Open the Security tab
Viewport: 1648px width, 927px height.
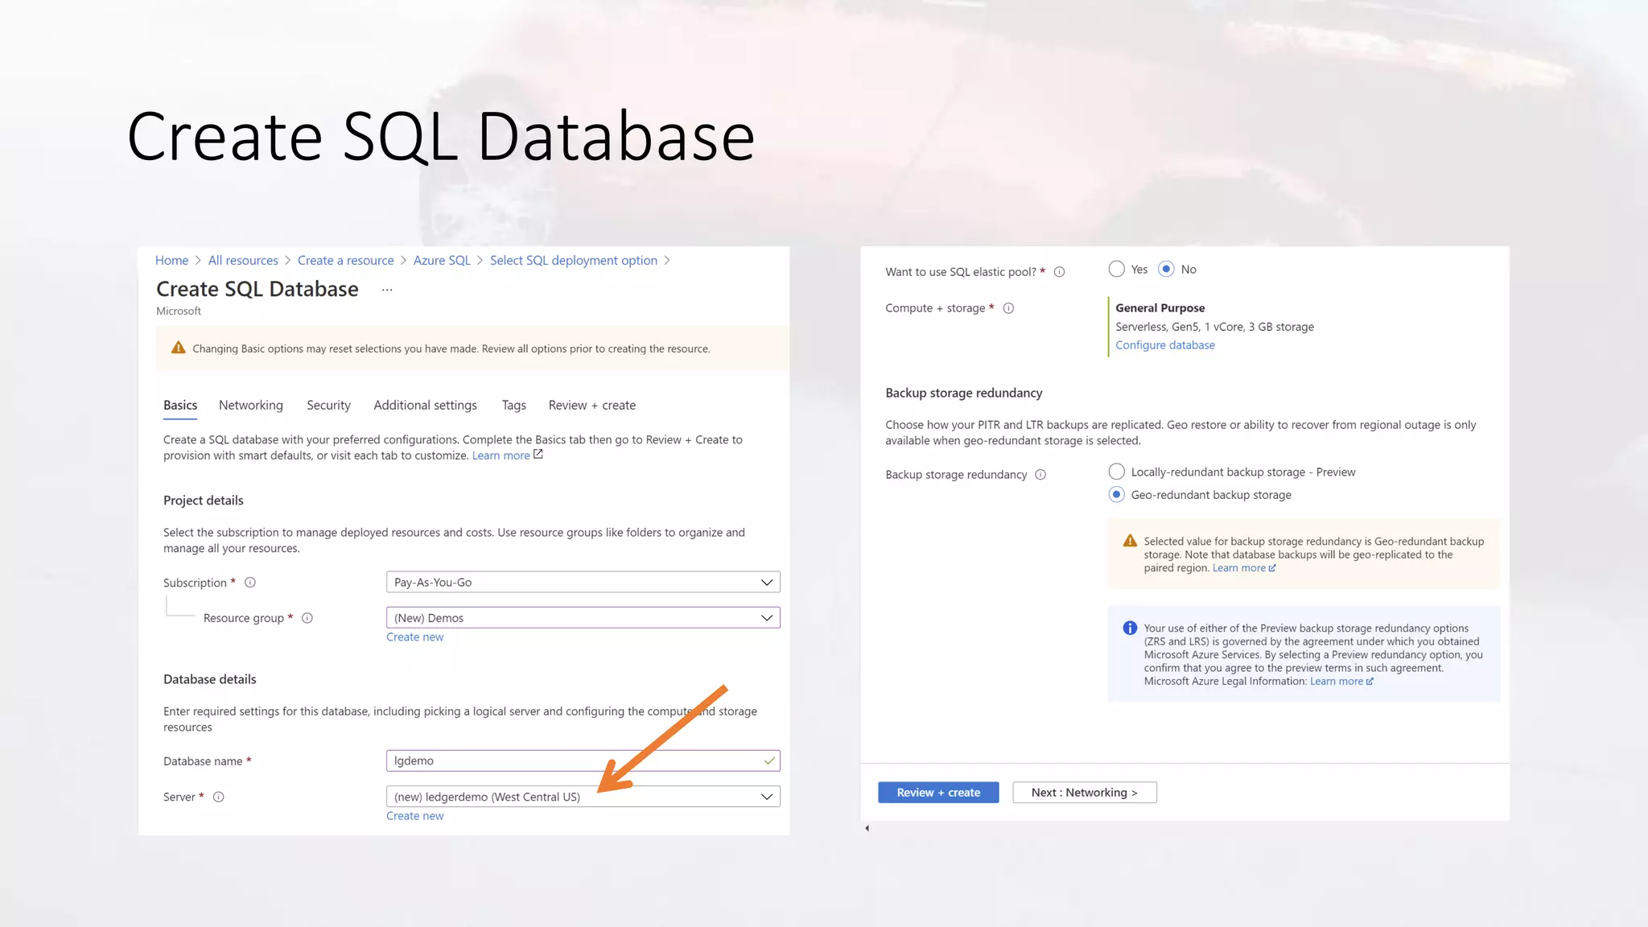click(x=328, y=406)
